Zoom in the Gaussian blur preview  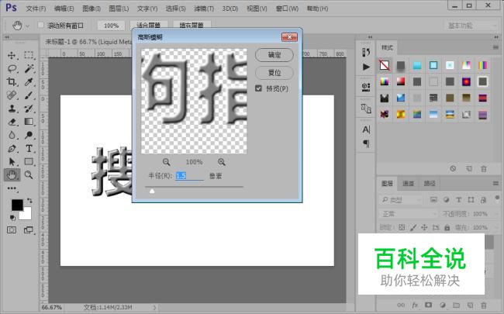(x=222, y=162)
